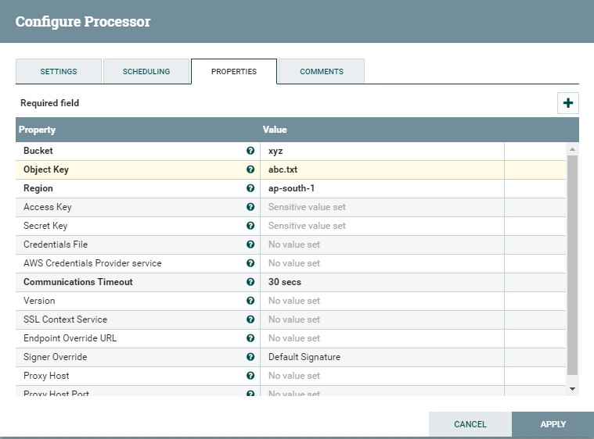Click the Cancel button
This screenshot has width=594, height=439.
coord(470,424)
